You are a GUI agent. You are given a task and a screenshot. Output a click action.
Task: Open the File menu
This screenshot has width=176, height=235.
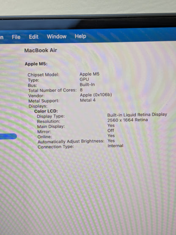coord(16,37)
